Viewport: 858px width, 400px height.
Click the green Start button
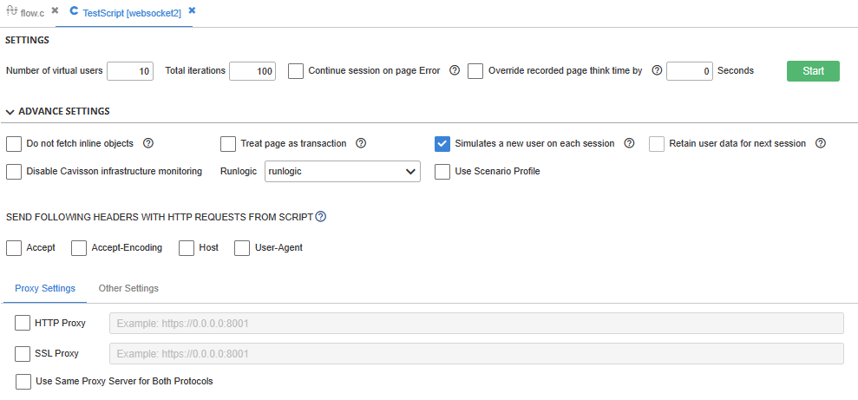[813, 71]
